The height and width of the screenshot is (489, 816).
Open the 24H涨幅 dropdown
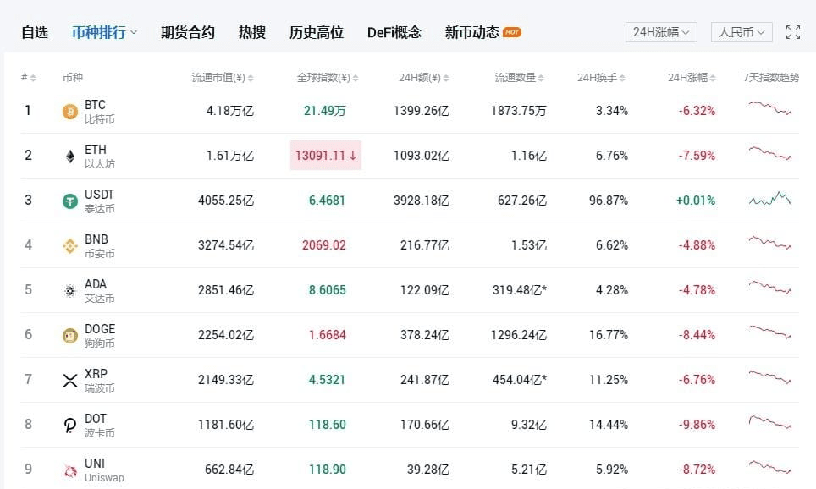[x=661, y=32]
